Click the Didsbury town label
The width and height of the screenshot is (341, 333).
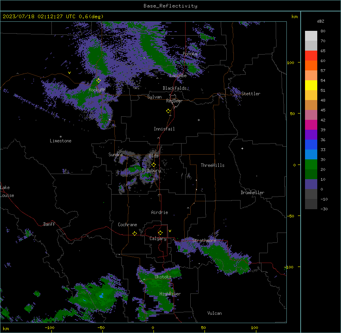click(x=152, y=170)
